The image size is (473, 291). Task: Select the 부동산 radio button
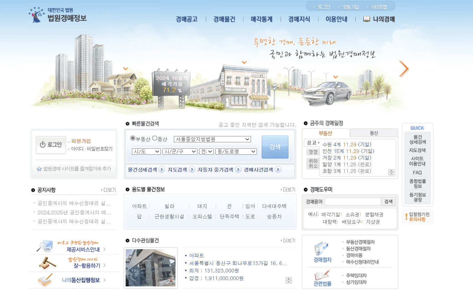[x=133, y=139]
